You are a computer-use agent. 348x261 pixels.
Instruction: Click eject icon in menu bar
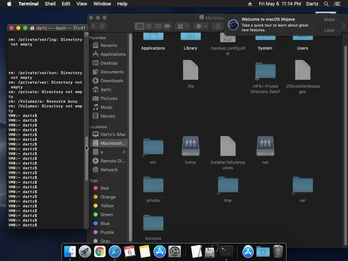pyautogui.click(x=250, y=4)
